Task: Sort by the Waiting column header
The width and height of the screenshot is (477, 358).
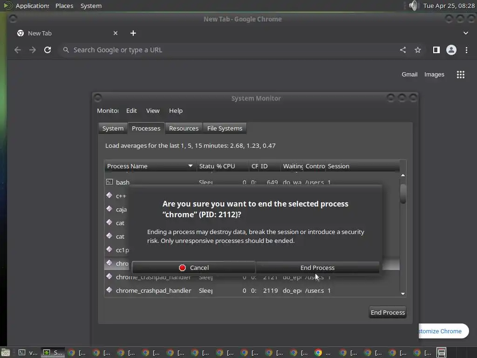Action: click(x=293, y=166)
